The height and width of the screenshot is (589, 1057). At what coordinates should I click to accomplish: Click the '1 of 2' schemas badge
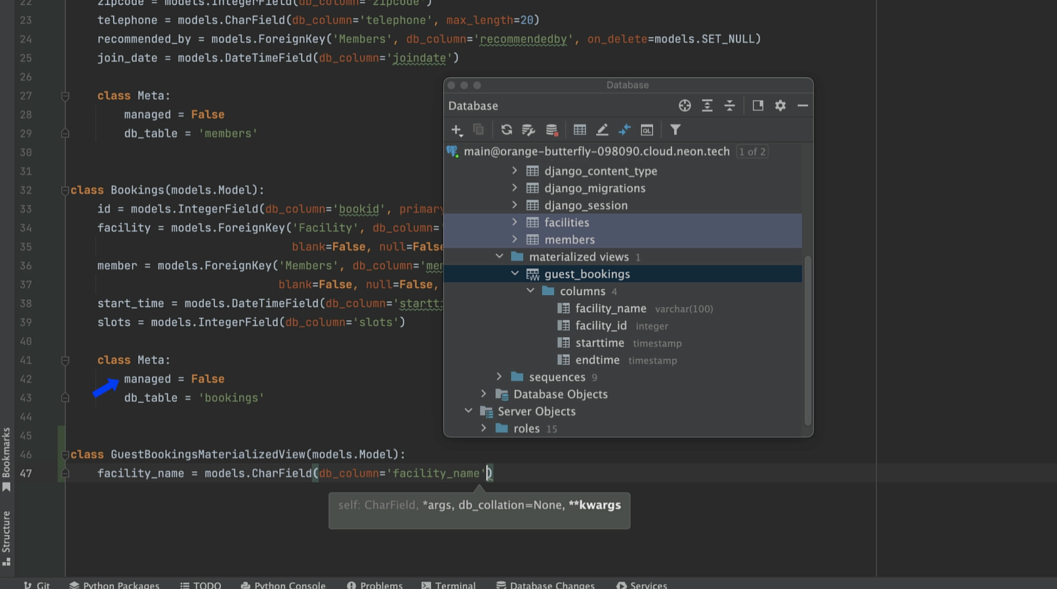point(752,152)
